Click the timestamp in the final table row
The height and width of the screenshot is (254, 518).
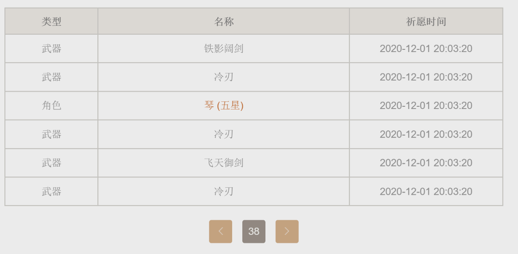pos(426,192)
